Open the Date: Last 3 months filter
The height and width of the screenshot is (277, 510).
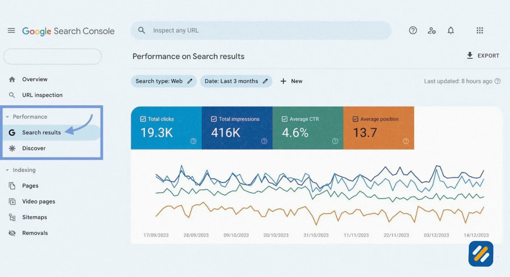click(x=236, y=81)
